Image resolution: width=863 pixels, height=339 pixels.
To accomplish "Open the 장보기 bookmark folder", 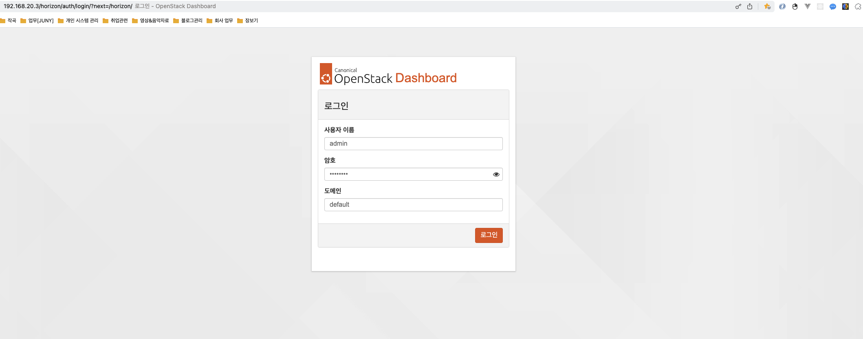I will point(248,21).
